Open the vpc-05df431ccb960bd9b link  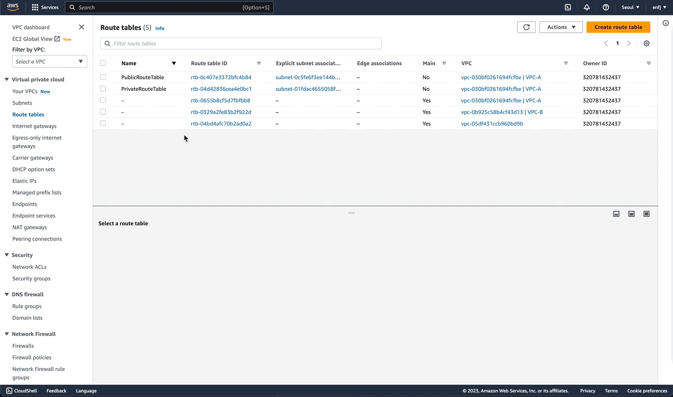492,124
